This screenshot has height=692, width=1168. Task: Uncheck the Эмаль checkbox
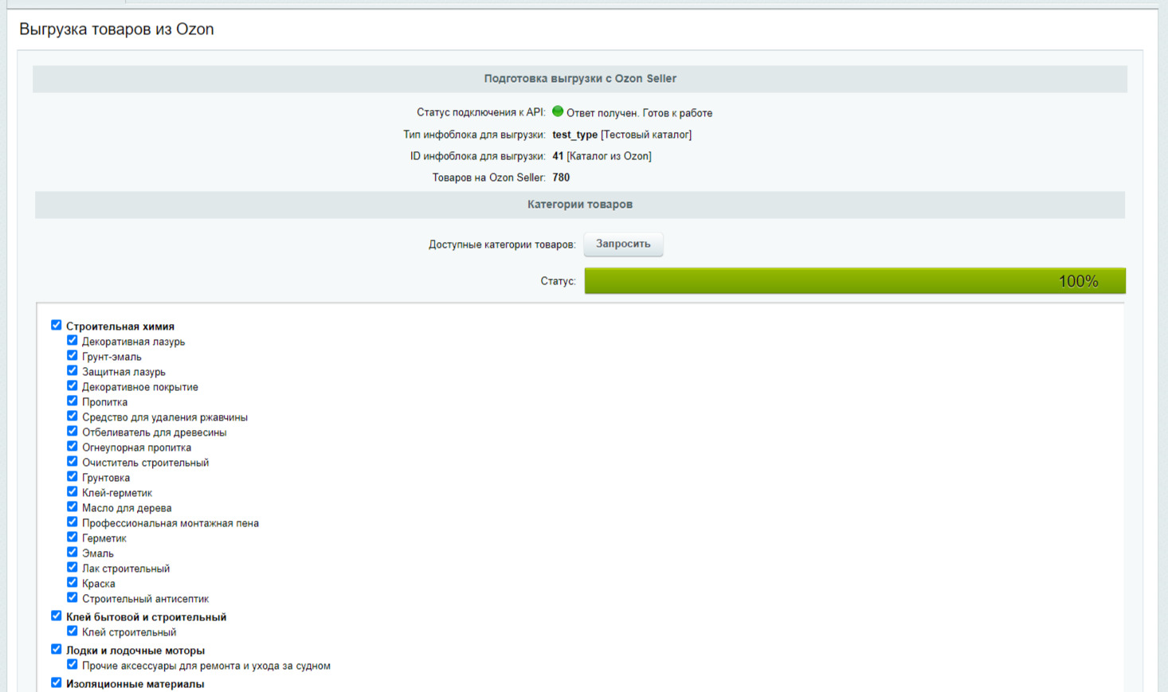click(x=73, y=552)
